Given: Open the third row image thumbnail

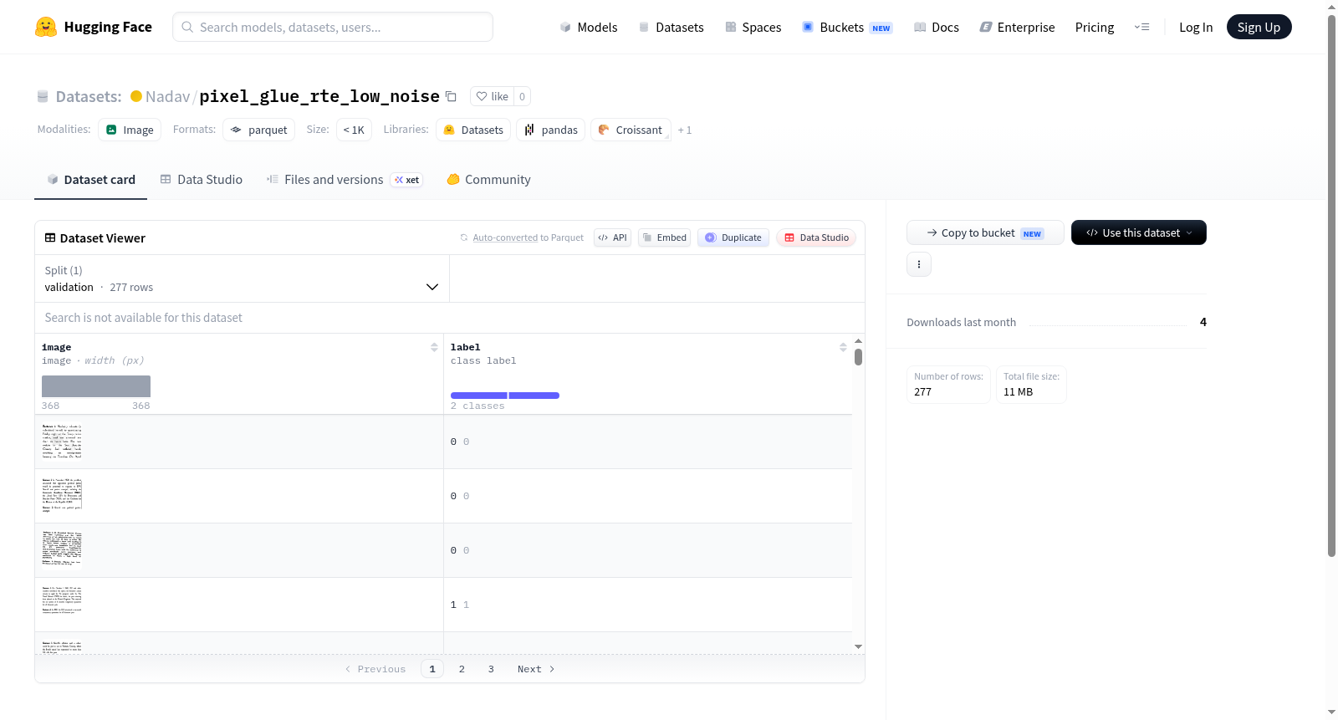Looking at the screenshot, I should pyautogui.click(x=62, y=550).
